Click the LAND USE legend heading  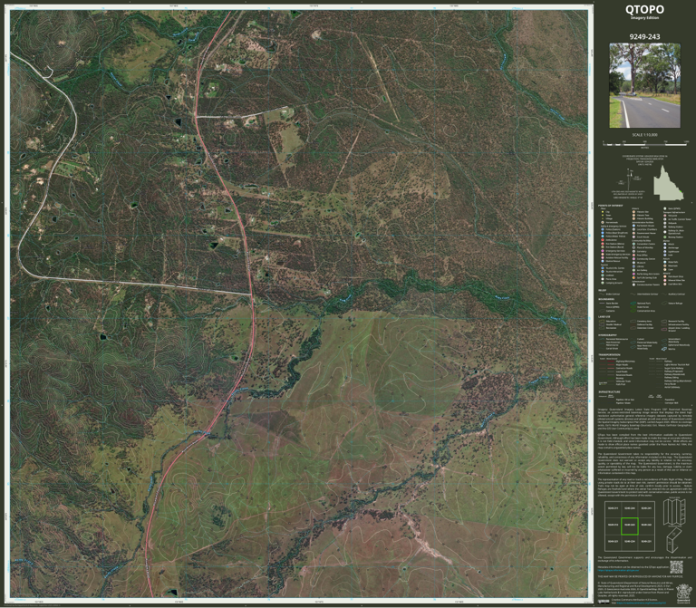[604, 317]
